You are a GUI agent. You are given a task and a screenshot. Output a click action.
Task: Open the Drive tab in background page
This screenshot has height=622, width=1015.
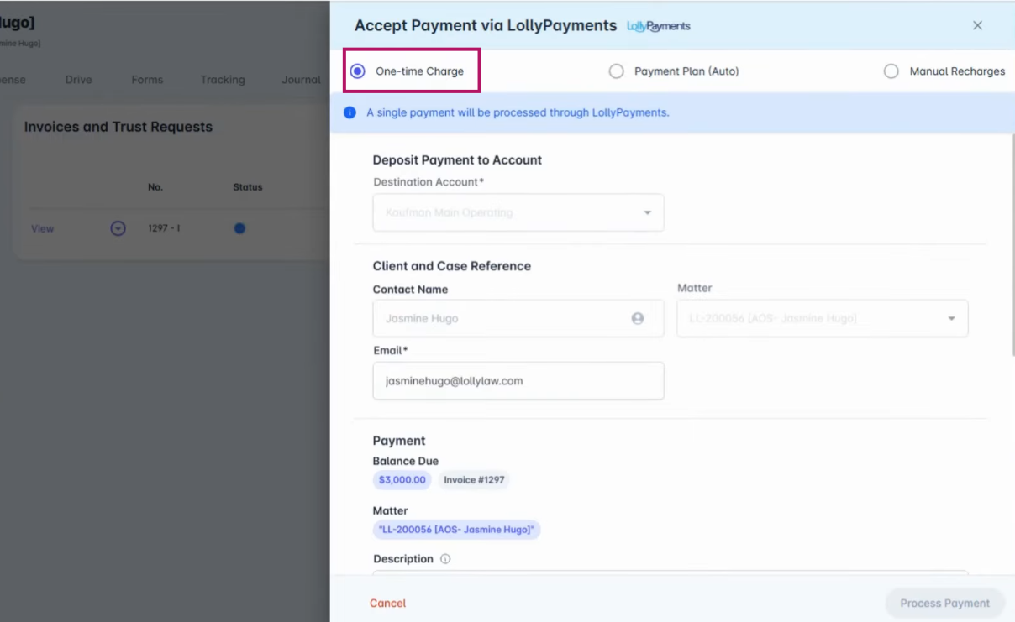[x=78, y=80]
